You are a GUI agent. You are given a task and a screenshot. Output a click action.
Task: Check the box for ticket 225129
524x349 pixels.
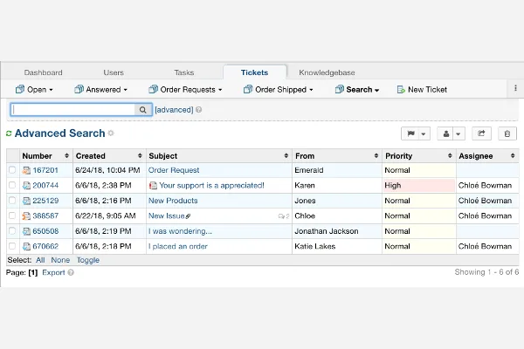[x=12, y=201]
